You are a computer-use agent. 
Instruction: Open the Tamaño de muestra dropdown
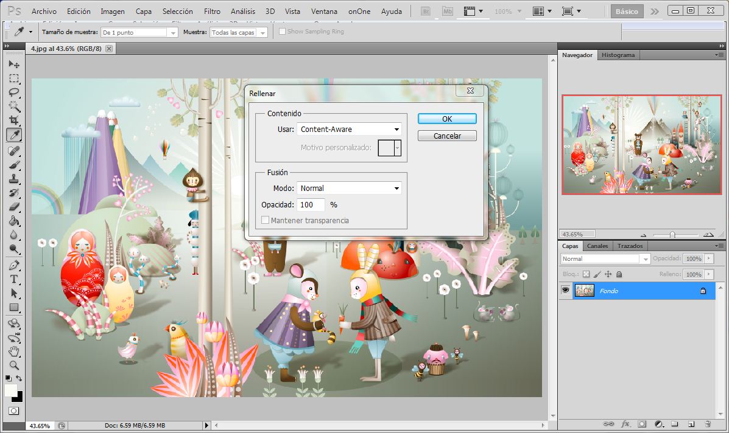(139, 32)
